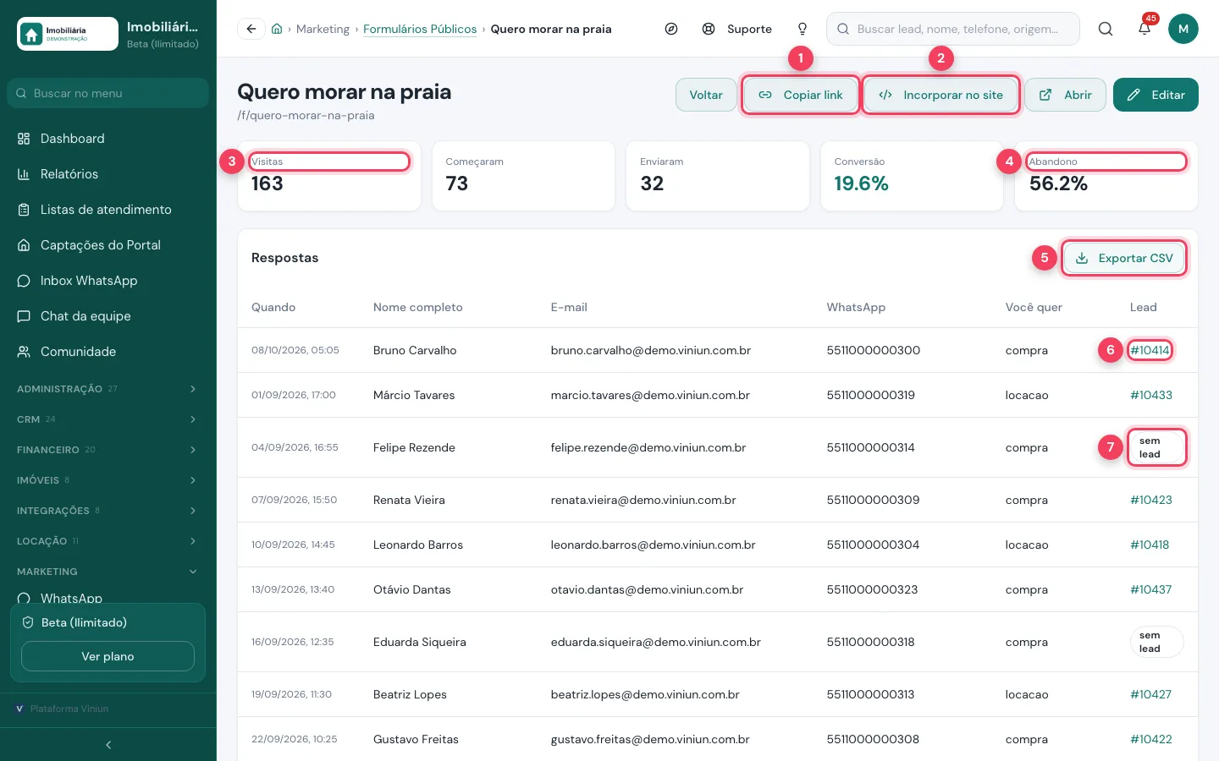Click the back arrow in breadcrumb bar
This screenshot has width=1219, height=761.
coord(251,29)
